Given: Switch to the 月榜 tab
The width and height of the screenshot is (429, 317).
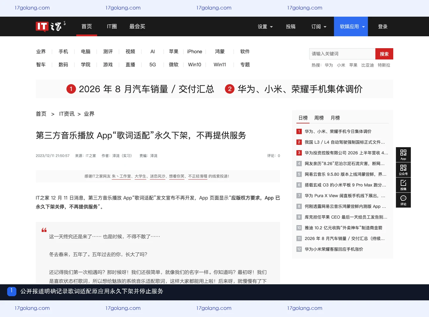Looking at the screenshot, I should (335, 118).
